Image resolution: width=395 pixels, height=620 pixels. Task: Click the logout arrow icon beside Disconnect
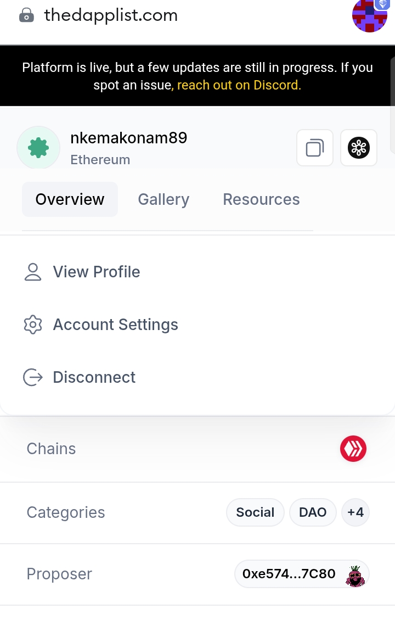tap(33, 377)
